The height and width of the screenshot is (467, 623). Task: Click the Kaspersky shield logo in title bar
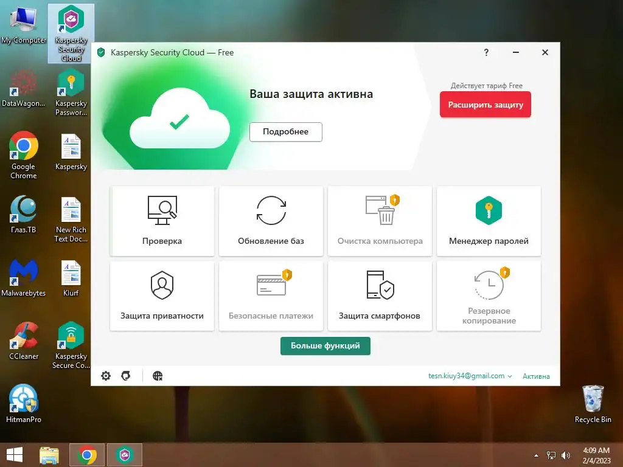click(101, 52)
